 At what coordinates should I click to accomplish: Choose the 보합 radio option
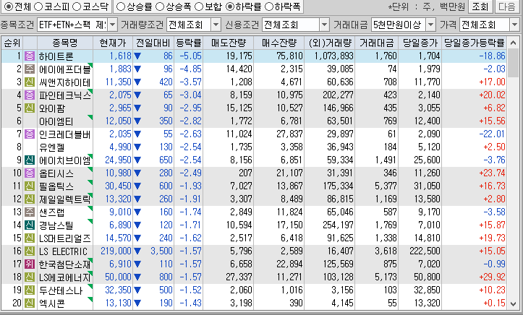pyautogui.click(x=199, y=7)
